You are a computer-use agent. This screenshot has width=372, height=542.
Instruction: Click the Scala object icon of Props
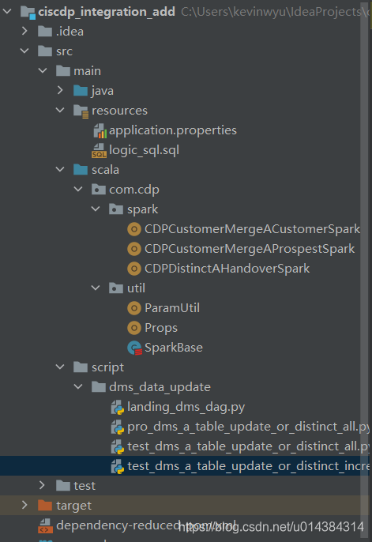tap(134, 328)
